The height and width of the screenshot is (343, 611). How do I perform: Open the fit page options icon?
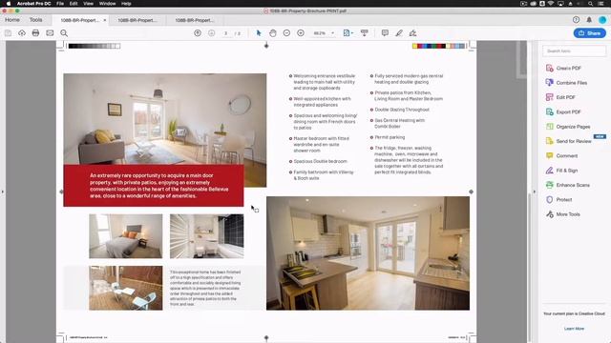click(348, 33)
